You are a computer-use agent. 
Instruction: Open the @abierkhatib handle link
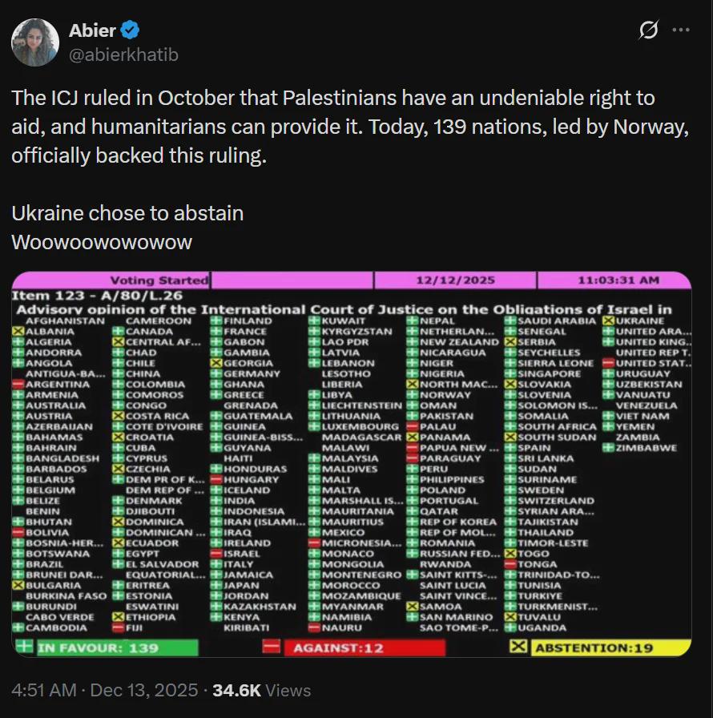(x=124, y=54)
